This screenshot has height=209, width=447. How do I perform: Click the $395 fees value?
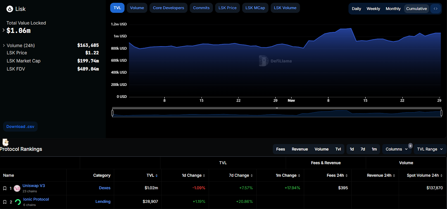click(343, 188)
